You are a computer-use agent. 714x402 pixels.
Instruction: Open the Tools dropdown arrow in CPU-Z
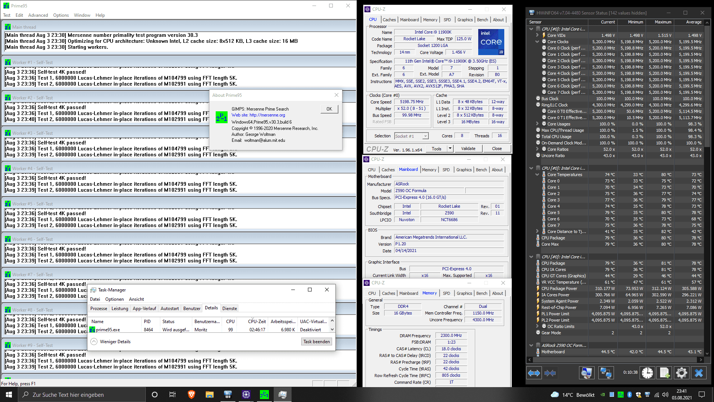tap(450, 149)
